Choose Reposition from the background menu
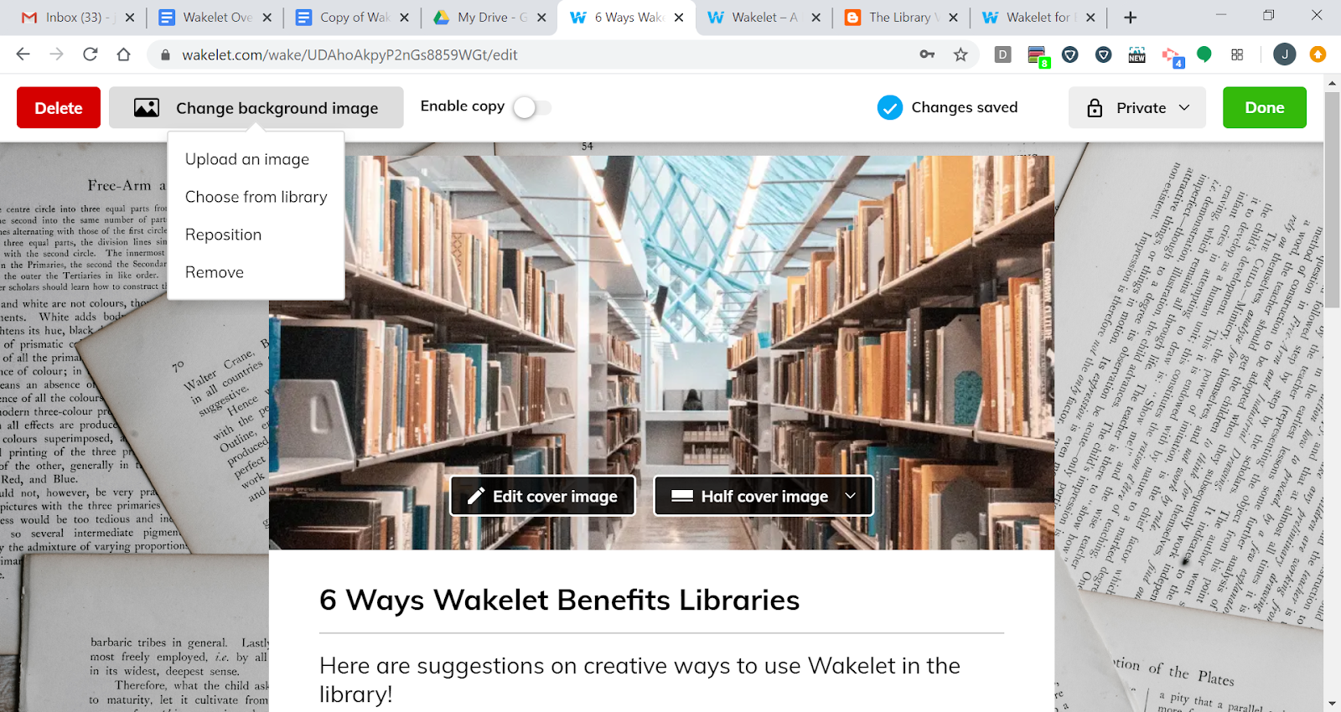1341x712 pixels. click(x=224, y=235)
